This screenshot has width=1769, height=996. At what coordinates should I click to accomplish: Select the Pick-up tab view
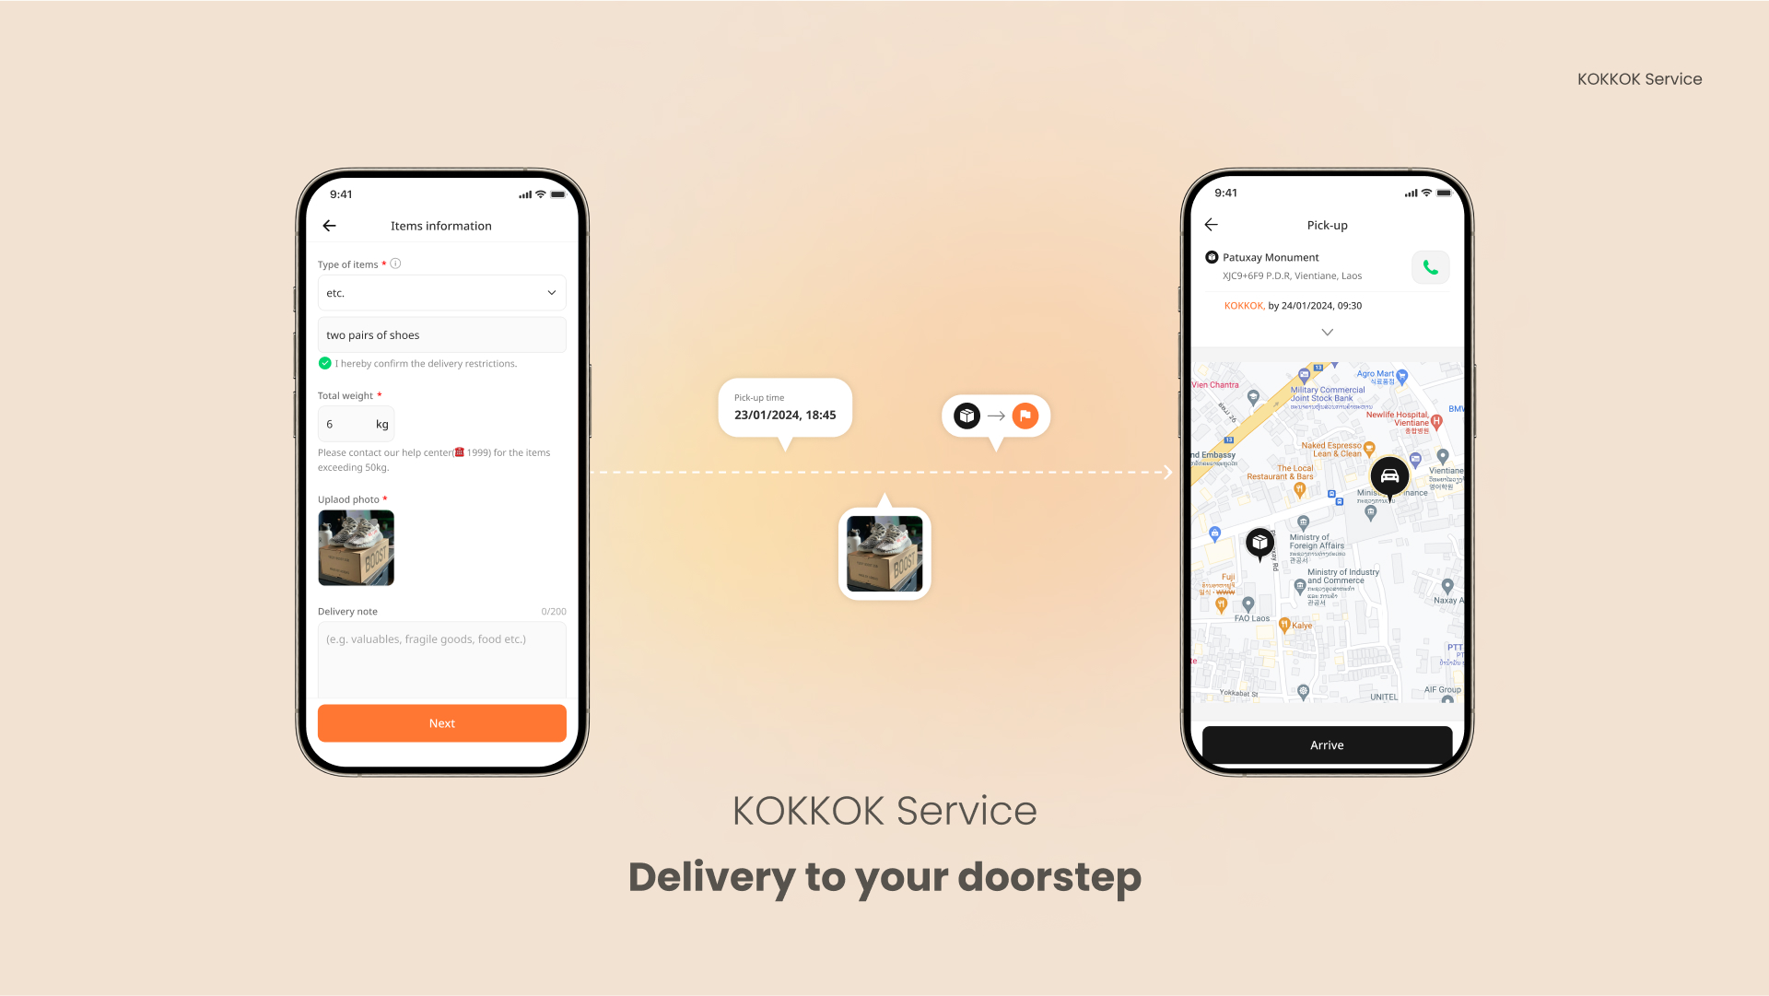(1327, 225)
